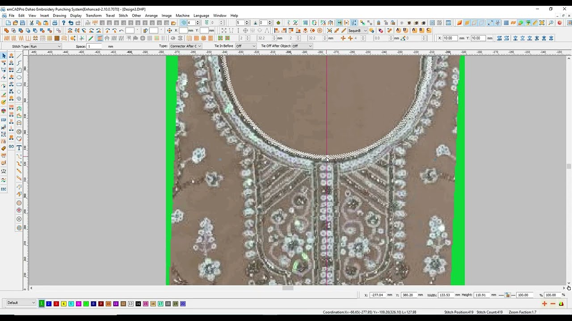Select color swatch 20 in the palette
This screenshot has height=321, width=572.
point(183,304)
